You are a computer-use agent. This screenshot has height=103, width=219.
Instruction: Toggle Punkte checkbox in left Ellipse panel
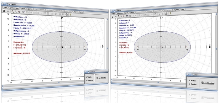pos(87,80)
